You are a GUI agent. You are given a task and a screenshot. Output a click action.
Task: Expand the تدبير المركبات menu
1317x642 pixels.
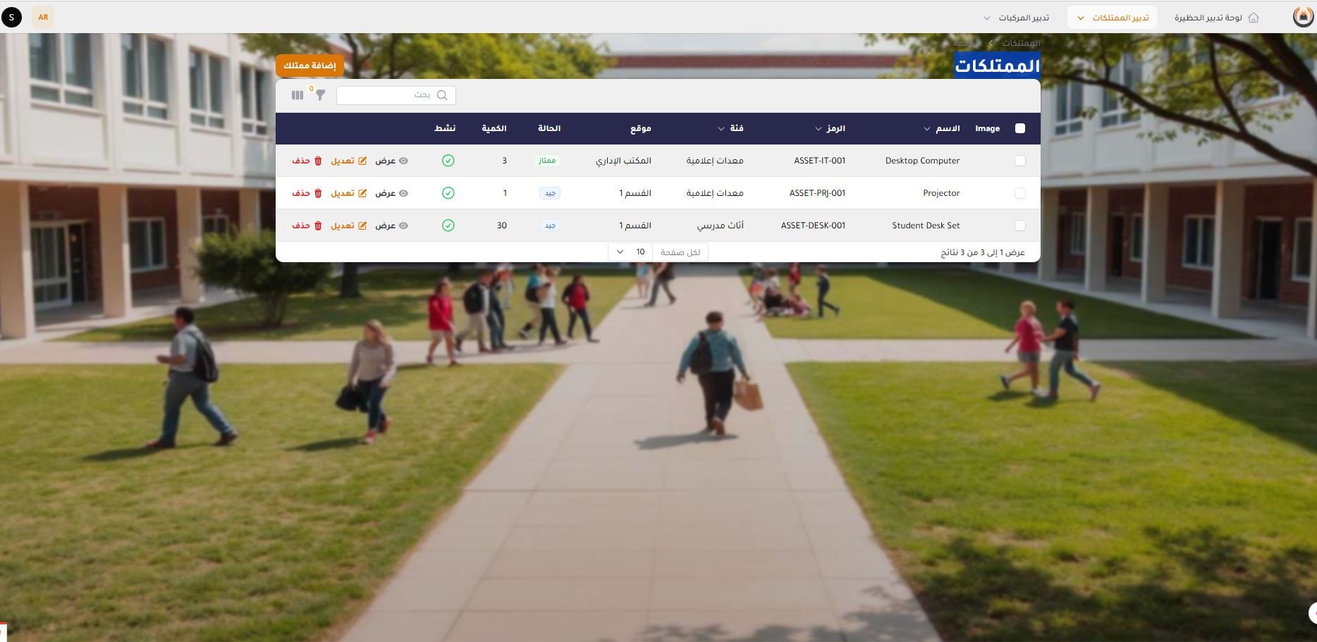[x=1016, y=18]
